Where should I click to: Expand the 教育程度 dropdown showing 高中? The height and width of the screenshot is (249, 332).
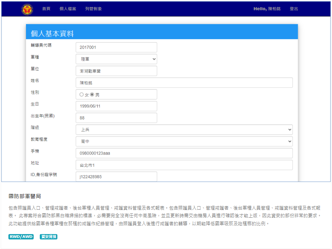184,142
